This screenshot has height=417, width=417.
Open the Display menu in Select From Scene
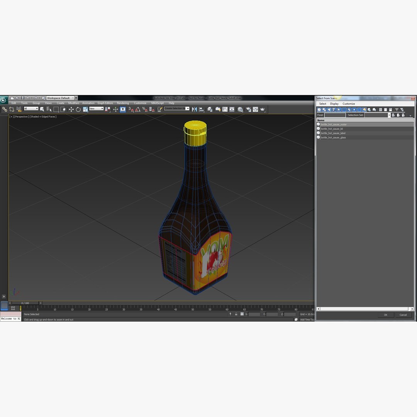click(x=334, y=104)
